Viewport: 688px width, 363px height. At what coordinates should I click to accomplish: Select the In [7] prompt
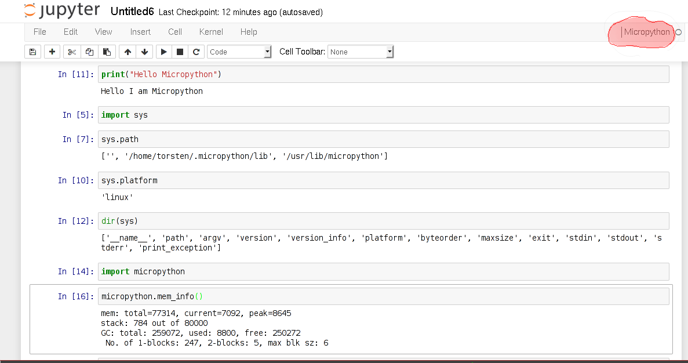[x=78, y=139]
